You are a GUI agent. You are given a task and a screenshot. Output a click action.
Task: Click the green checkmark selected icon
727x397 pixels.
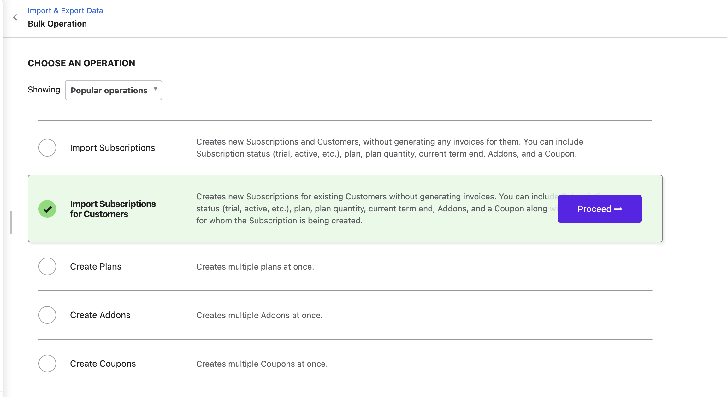tap(47, 209)
